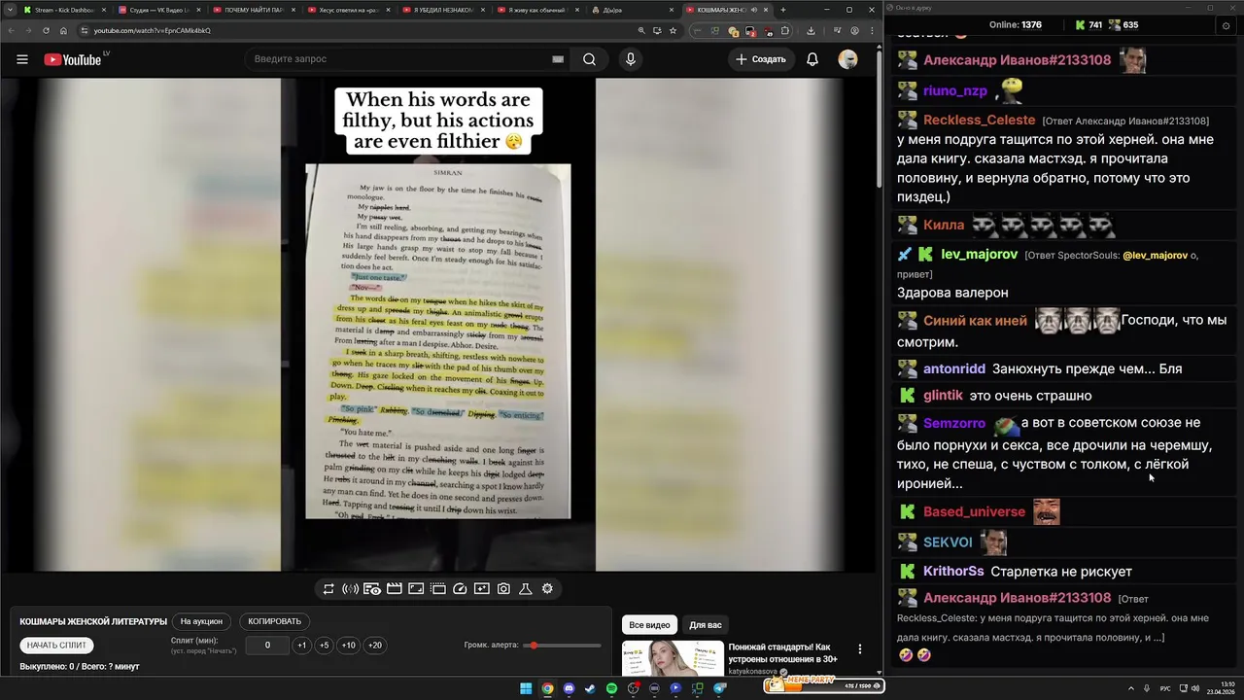Open Spotify from the taskbar
Image resolution: width=1244 pixels, height=700 pixels.
tap(611, 688)
